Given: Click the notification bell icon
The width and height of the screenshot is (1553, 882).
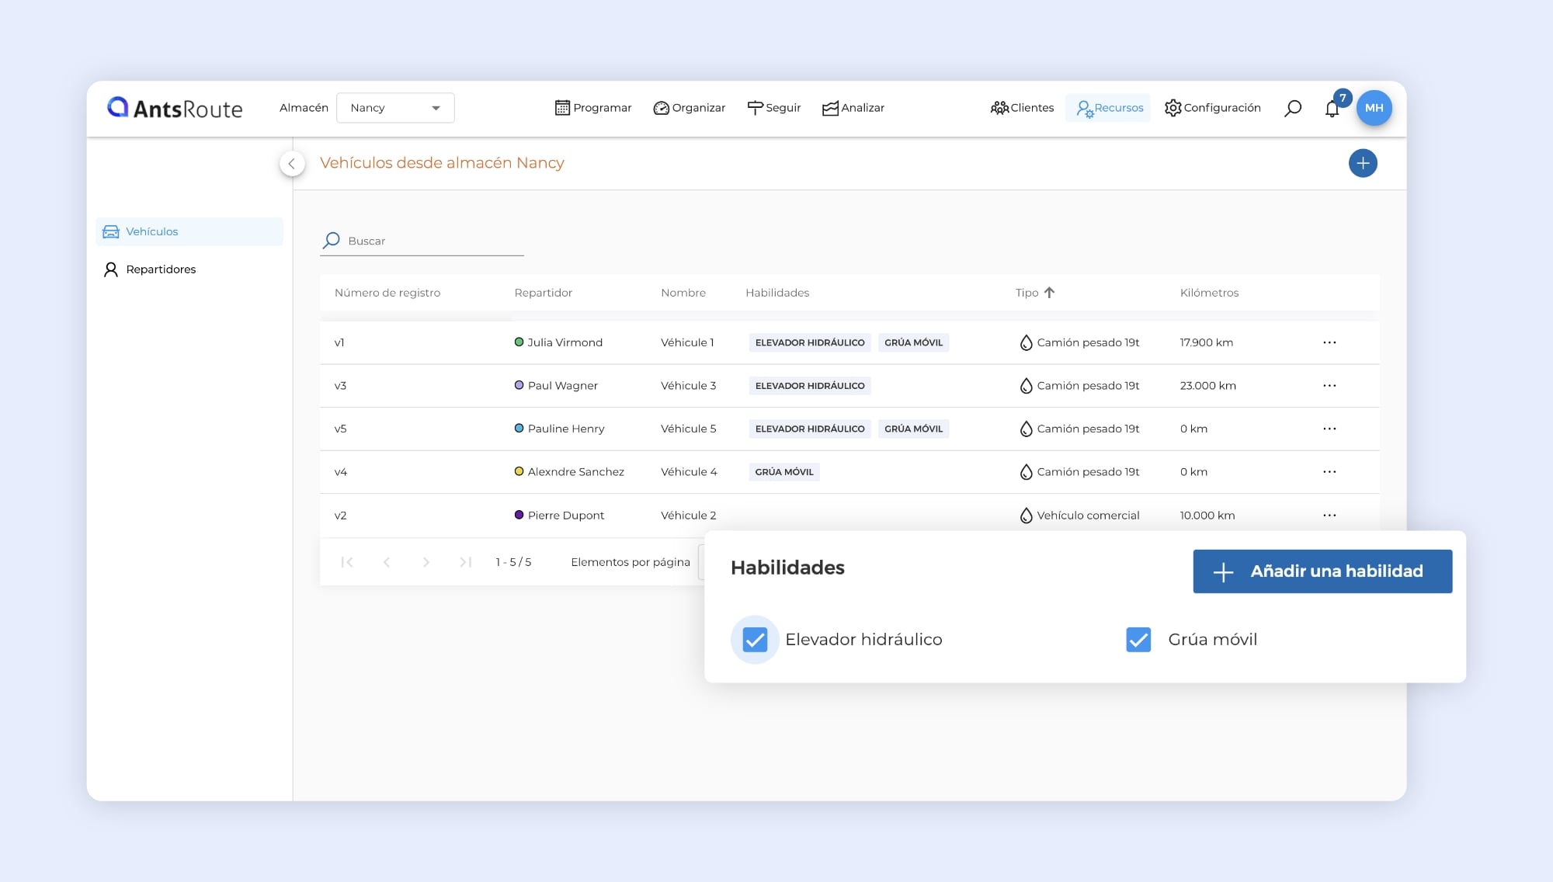Looking at the screenshot, I should (x=1332, y=109).
